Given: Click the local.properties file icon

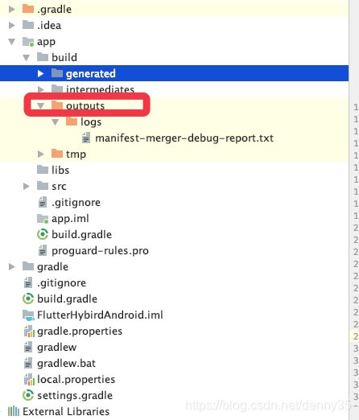Looking at the screenshot, I should (28, 379).
